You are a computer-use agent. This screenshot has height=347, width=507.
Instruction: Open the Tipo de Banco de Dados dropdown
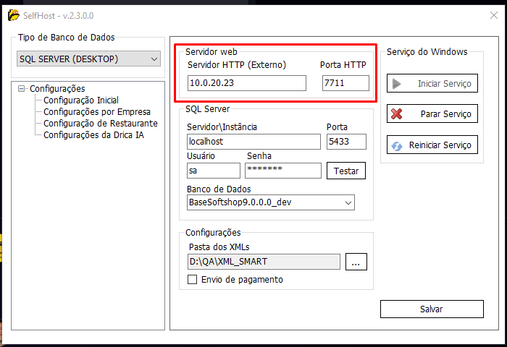pyautogui.click(x=154, y=59)
